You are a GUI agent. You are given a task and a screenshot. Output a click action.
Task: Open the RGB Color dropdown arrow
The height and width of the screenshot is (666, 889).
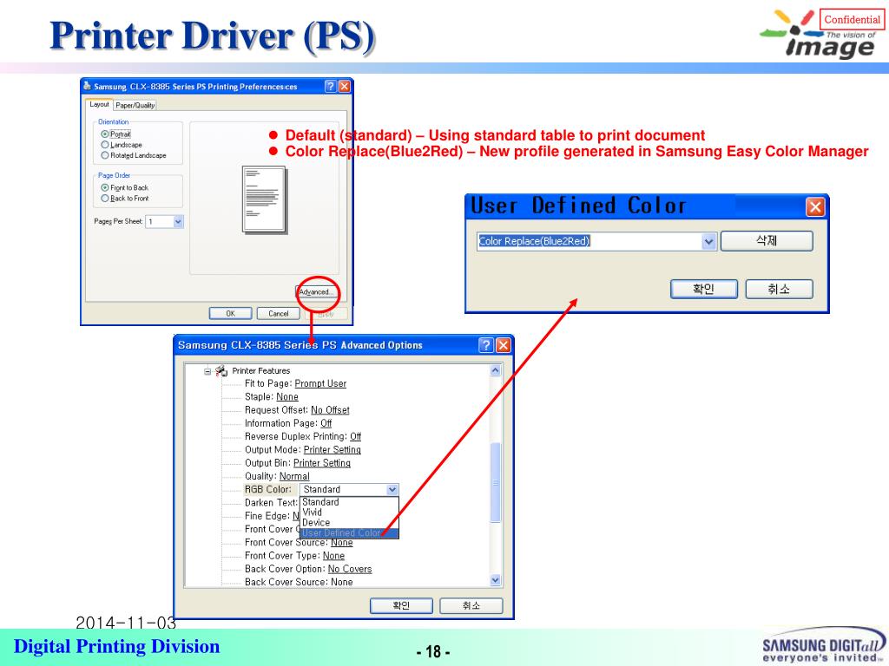click(x=392, y=490)
